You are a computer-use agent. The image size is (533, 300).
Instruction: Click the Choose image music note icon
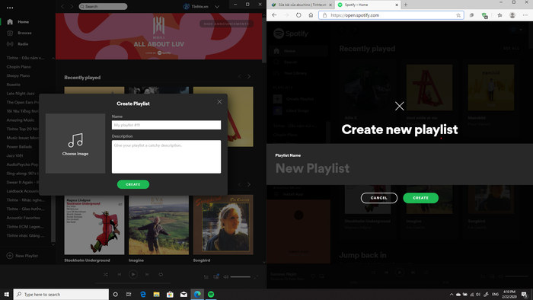click(75, 140)
